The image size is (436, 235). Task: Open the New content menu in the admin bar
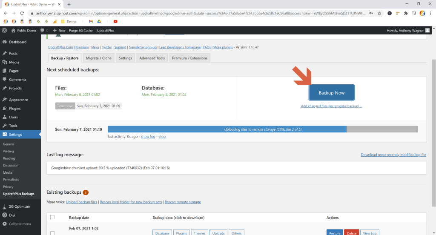click(x=59, y=30)
